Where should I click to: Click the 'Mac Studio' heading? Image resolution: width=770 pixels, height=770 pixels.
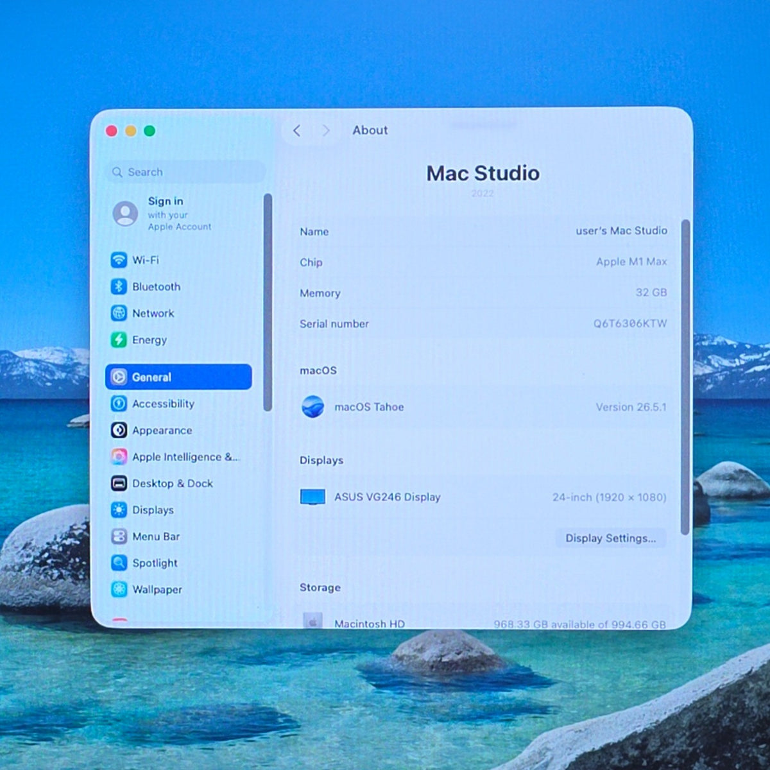(x=483, y=173)
